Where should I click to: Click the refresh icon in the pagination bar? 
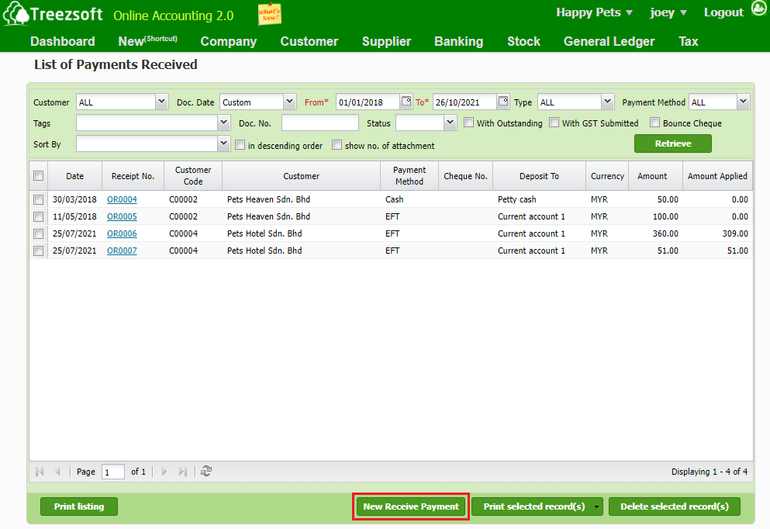pyautogui.click(x=205, y=471)
